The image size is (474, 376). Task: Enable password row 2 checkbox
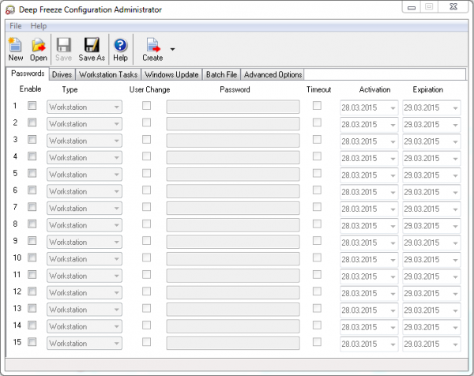click(32, 122)
